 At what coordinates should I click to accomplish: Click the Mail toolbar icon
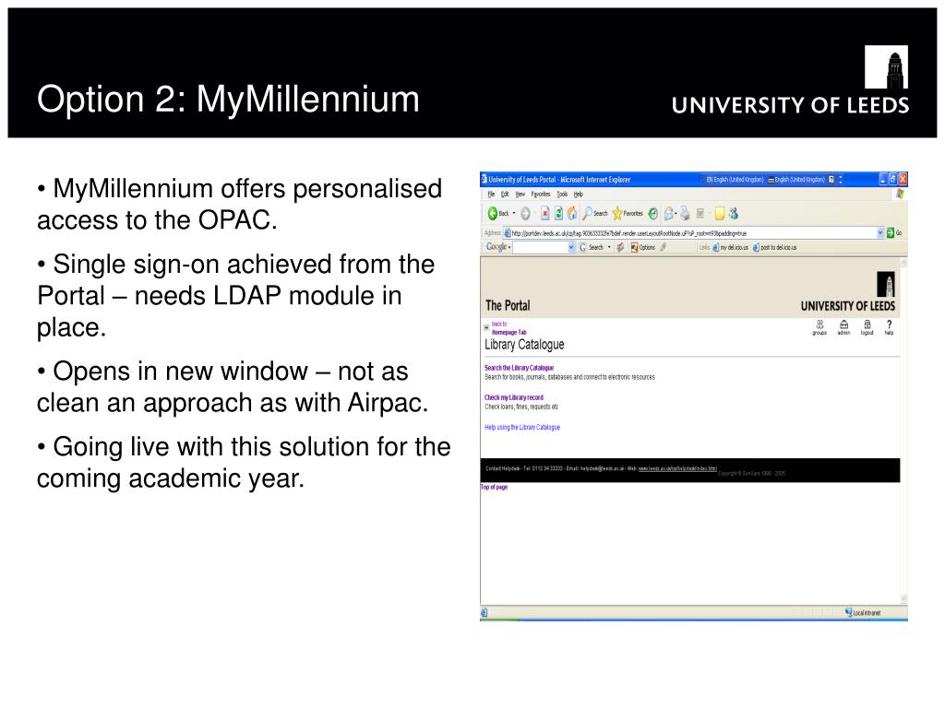[x=670, y=214]
